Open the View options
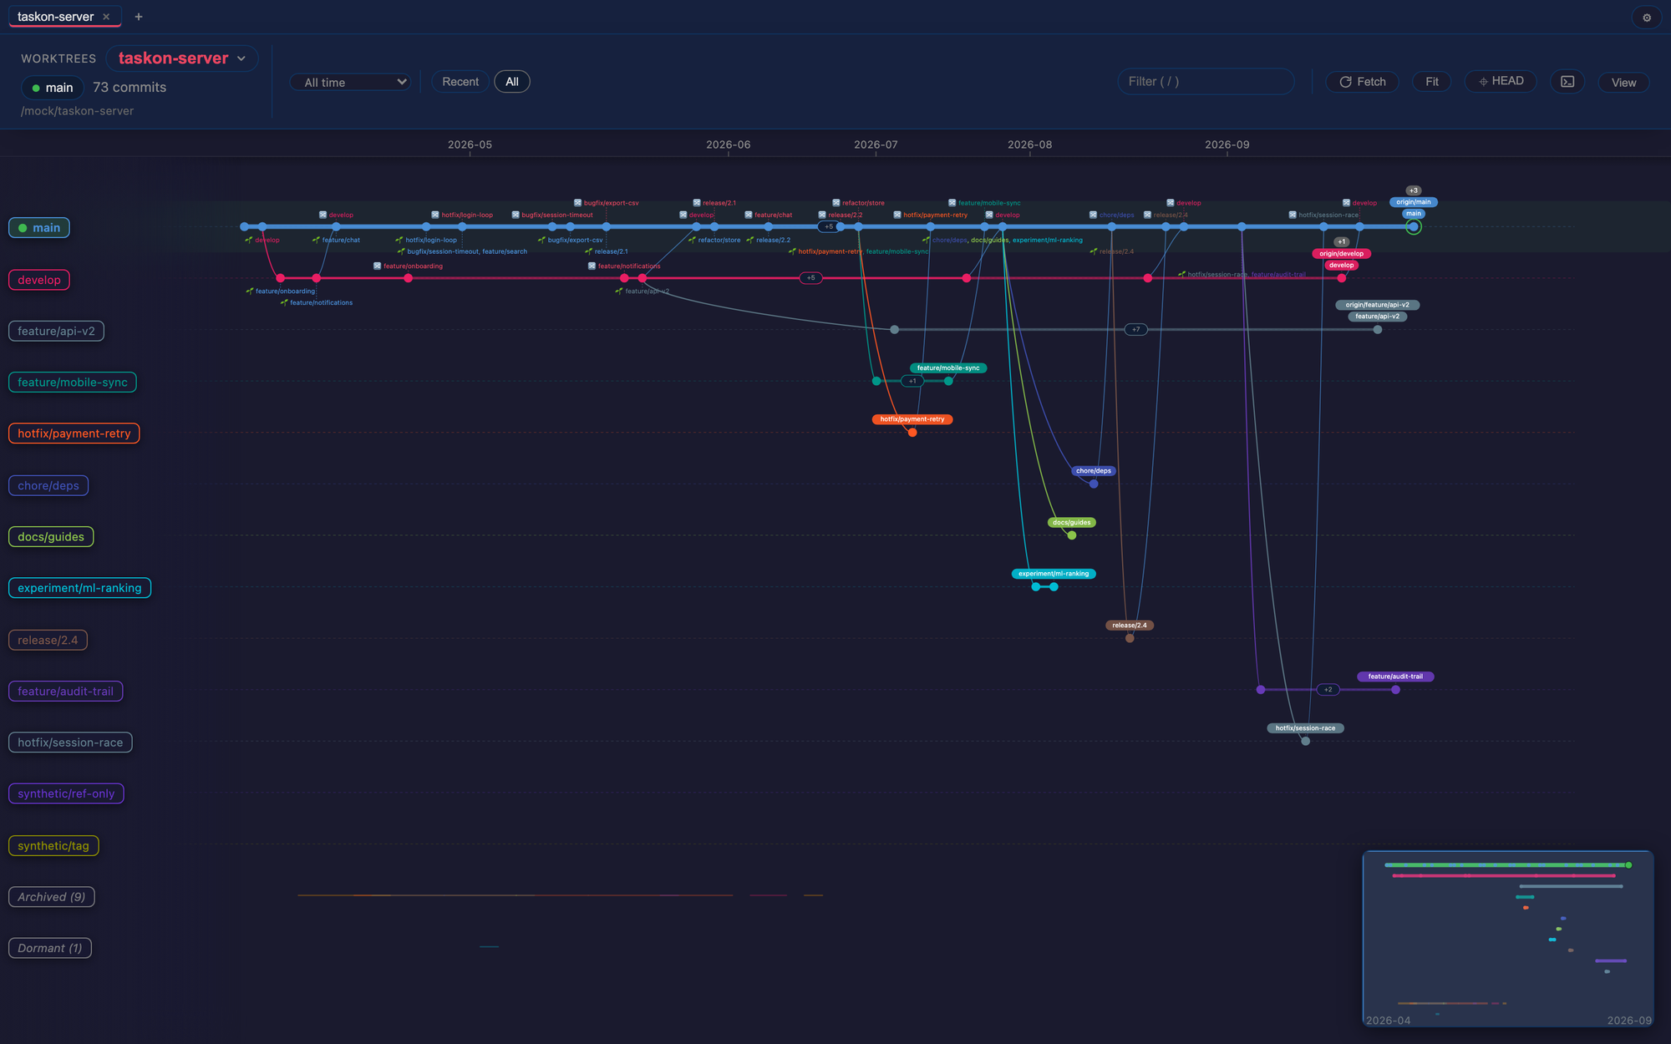The width and height of the screenshot is (1671, 1044). click(1623, 83)
